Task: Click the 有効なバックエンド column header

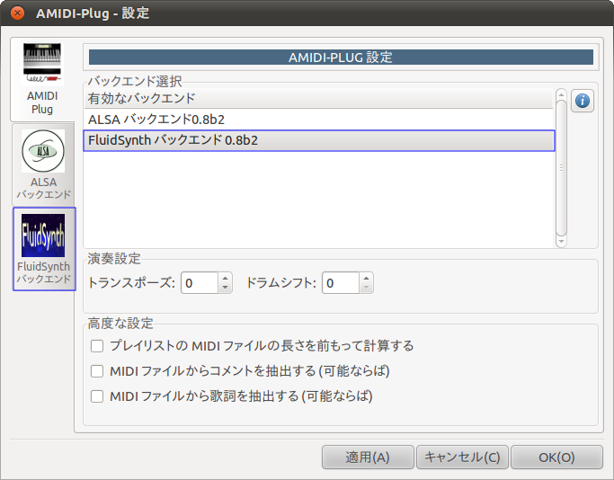Action: pos(319,98)
